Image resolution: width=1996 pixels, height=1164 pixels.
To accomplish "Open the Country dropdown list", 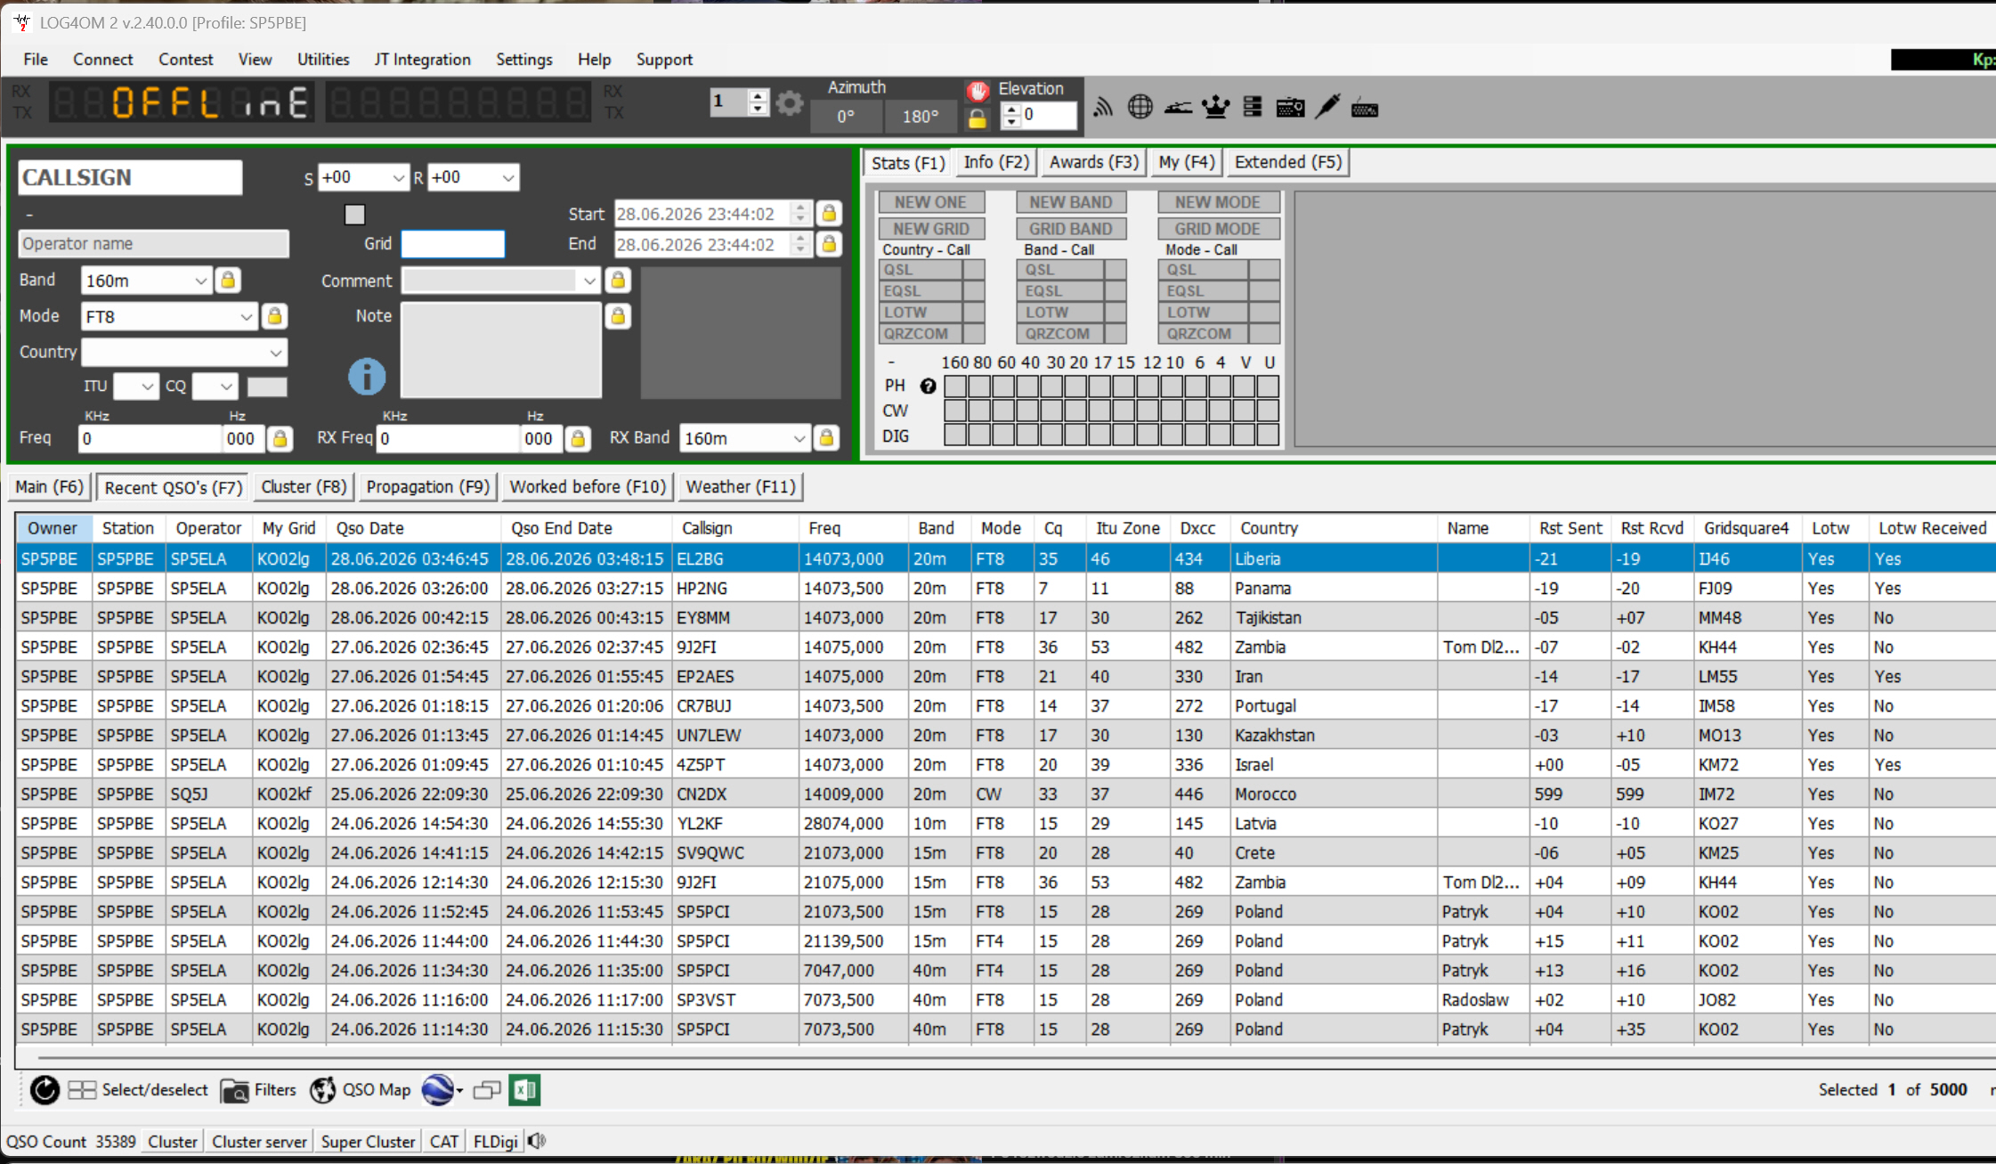I will pos(276,353).
